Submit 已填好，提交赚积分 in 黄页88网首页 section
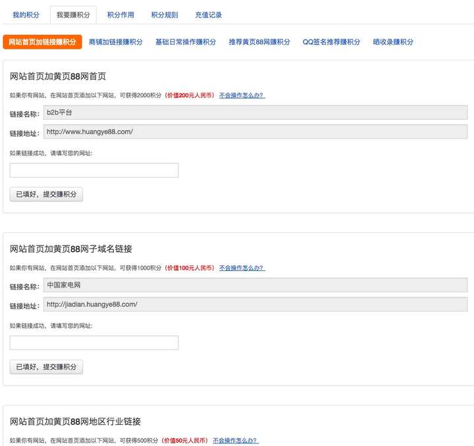The height and width of the screenshot is (446, 474). 46,194
